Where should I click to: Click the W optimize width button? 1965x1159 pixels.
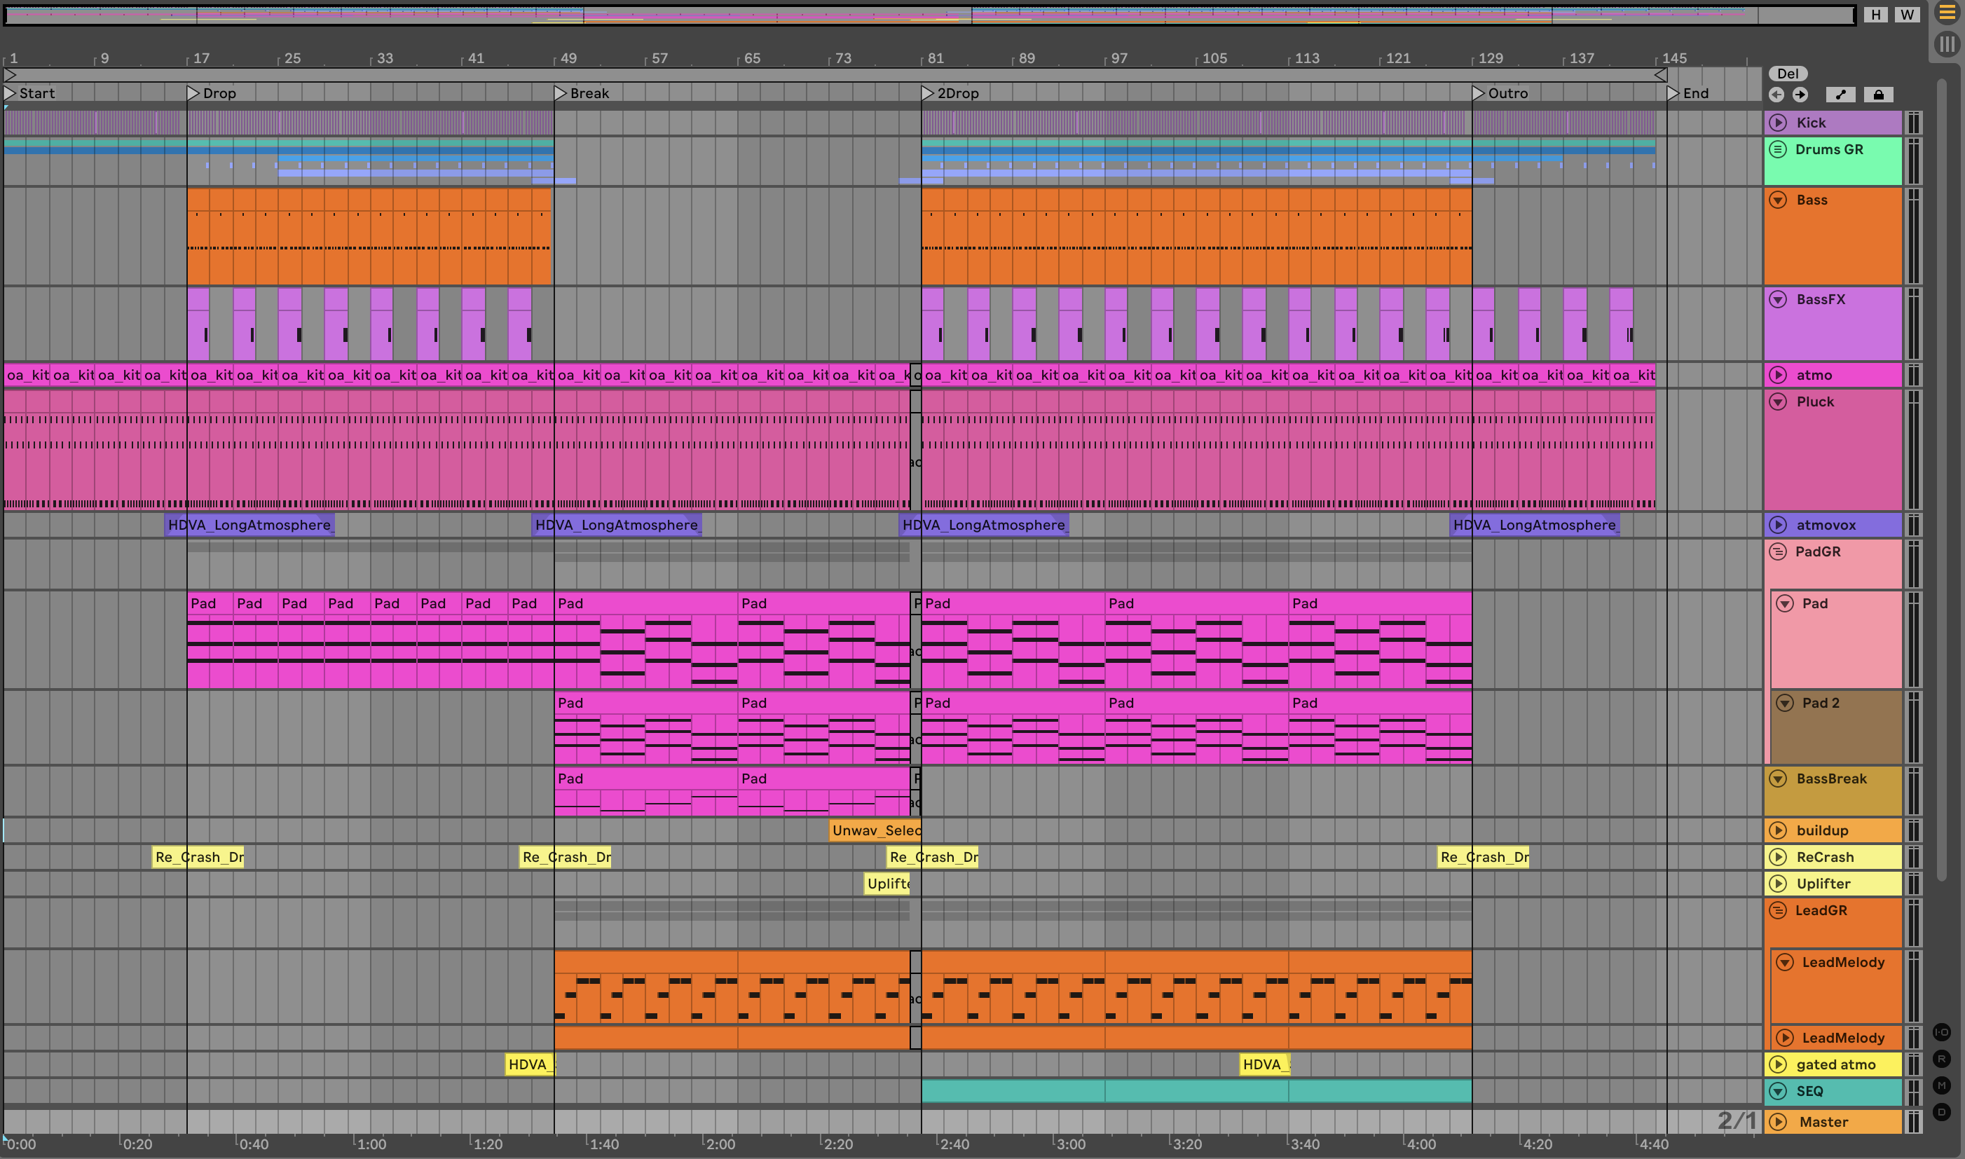click(1908, 14)
